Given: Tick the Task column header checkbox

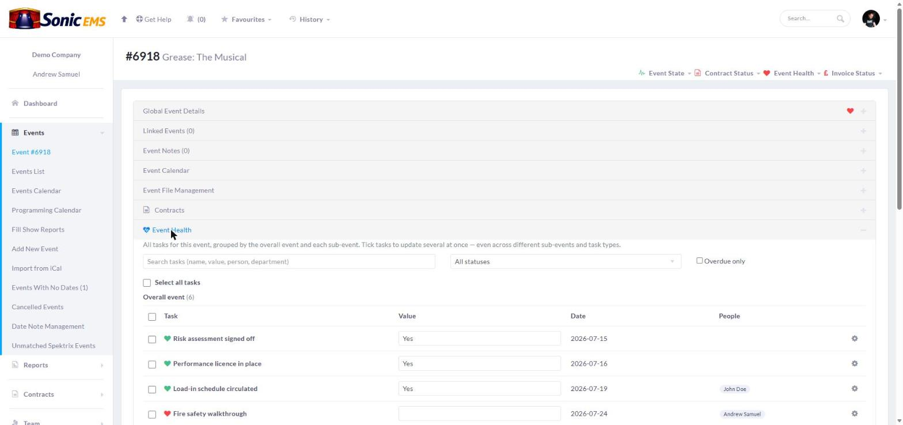Looking at the screenshot, I should click(152, 317).
